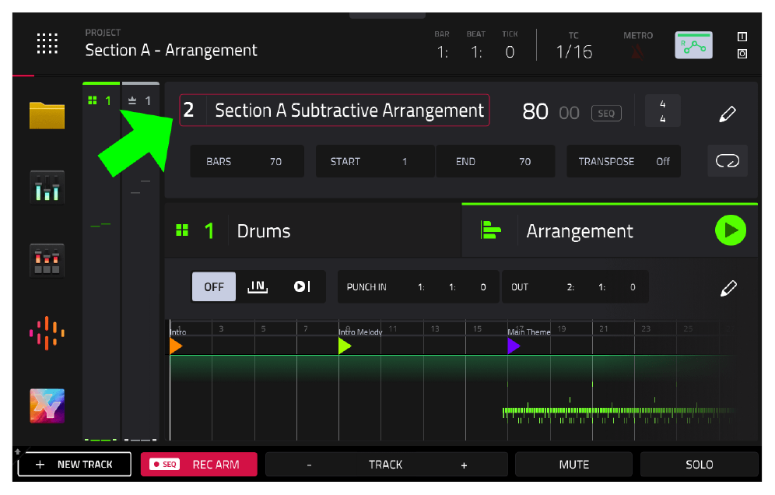Click the Drums track pad-grid icon
The height and width of the screenshot is (495, 775).
(x=182, y=230)
